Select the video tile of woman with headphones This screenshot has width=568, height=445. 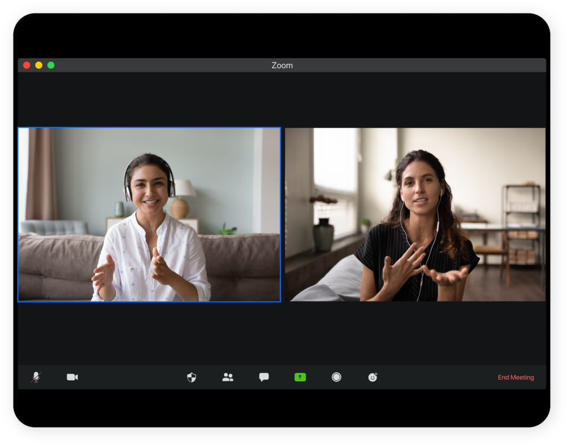[x=149, y=214]
